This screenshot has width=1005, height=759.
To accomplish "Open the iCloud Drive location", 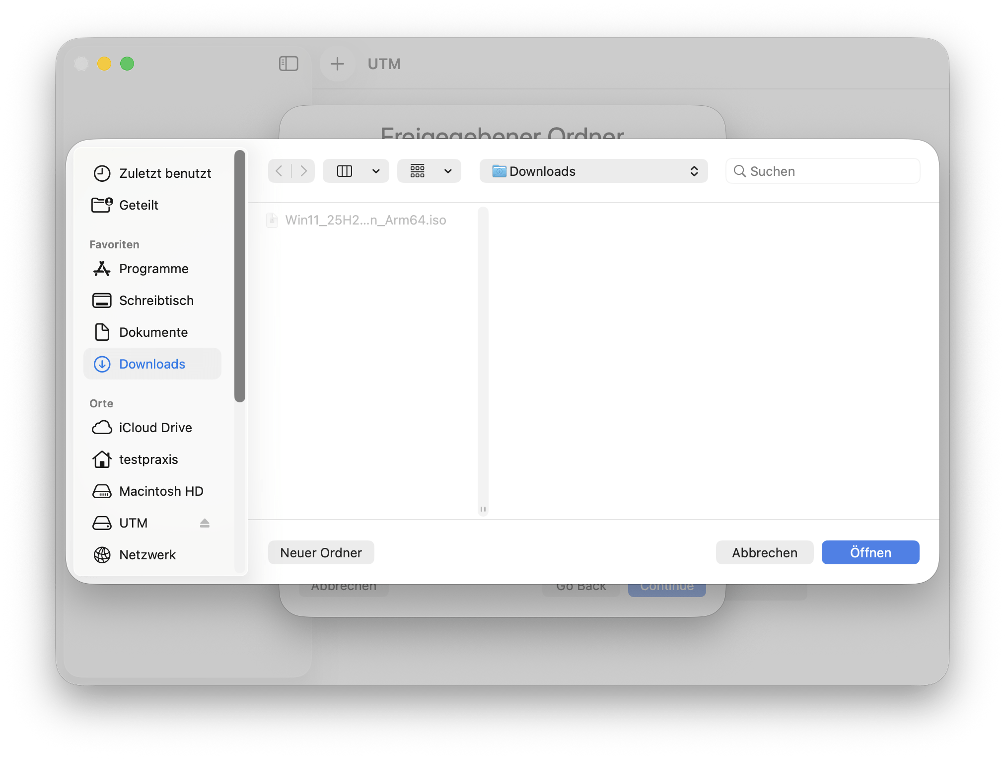I will (x=155, y=428).
